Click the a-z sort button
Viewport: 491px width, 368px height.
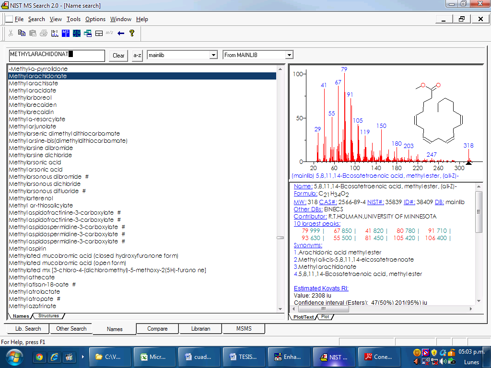[137, 56]
